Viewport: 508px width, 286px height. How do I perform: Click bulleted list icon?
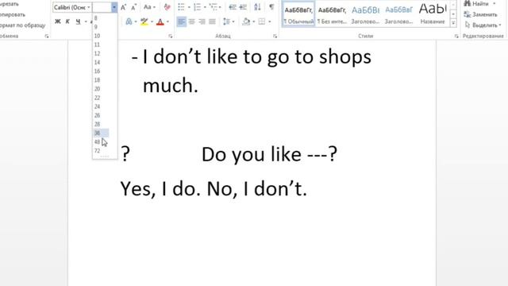182,7
